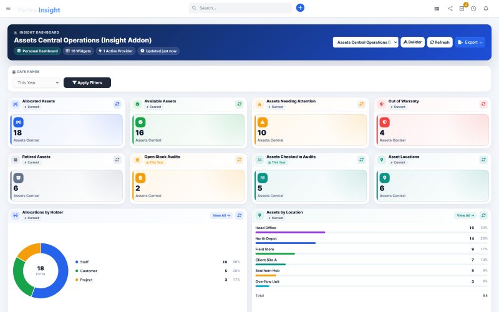499x312 pixels.
Task: Click the Perfex Insight logo
Action: [x=39, y=10]
